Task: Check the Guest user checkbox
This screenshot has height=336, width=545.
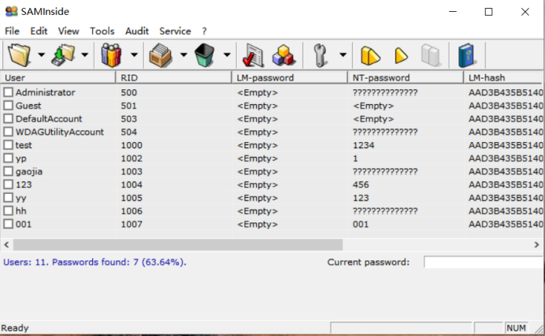Action: point(9,106)
